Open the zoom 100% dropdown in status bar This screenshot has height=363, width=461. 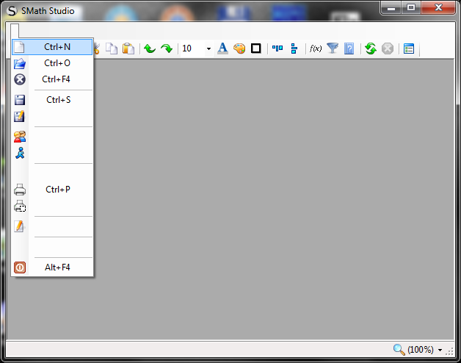coord(440,351)
